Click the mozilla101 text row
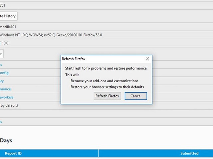The image size is (213, 159). click(x=8, y=27)
